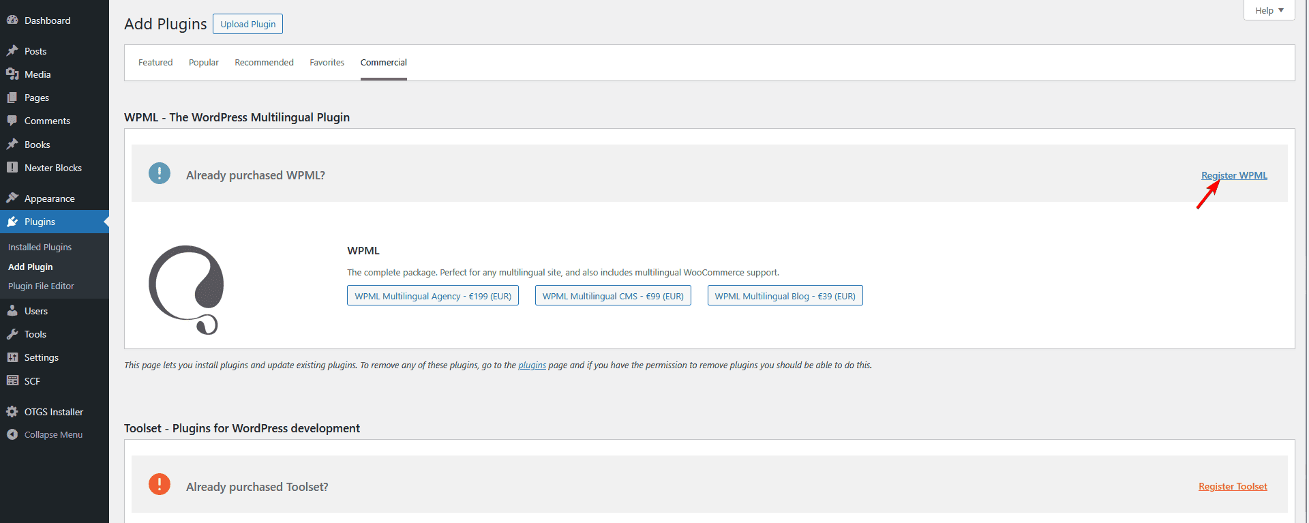This screenshot has width=1309, height=523.
Task: Choose WPML Multilingual Blog €39 option
Action: pos(785,296)
